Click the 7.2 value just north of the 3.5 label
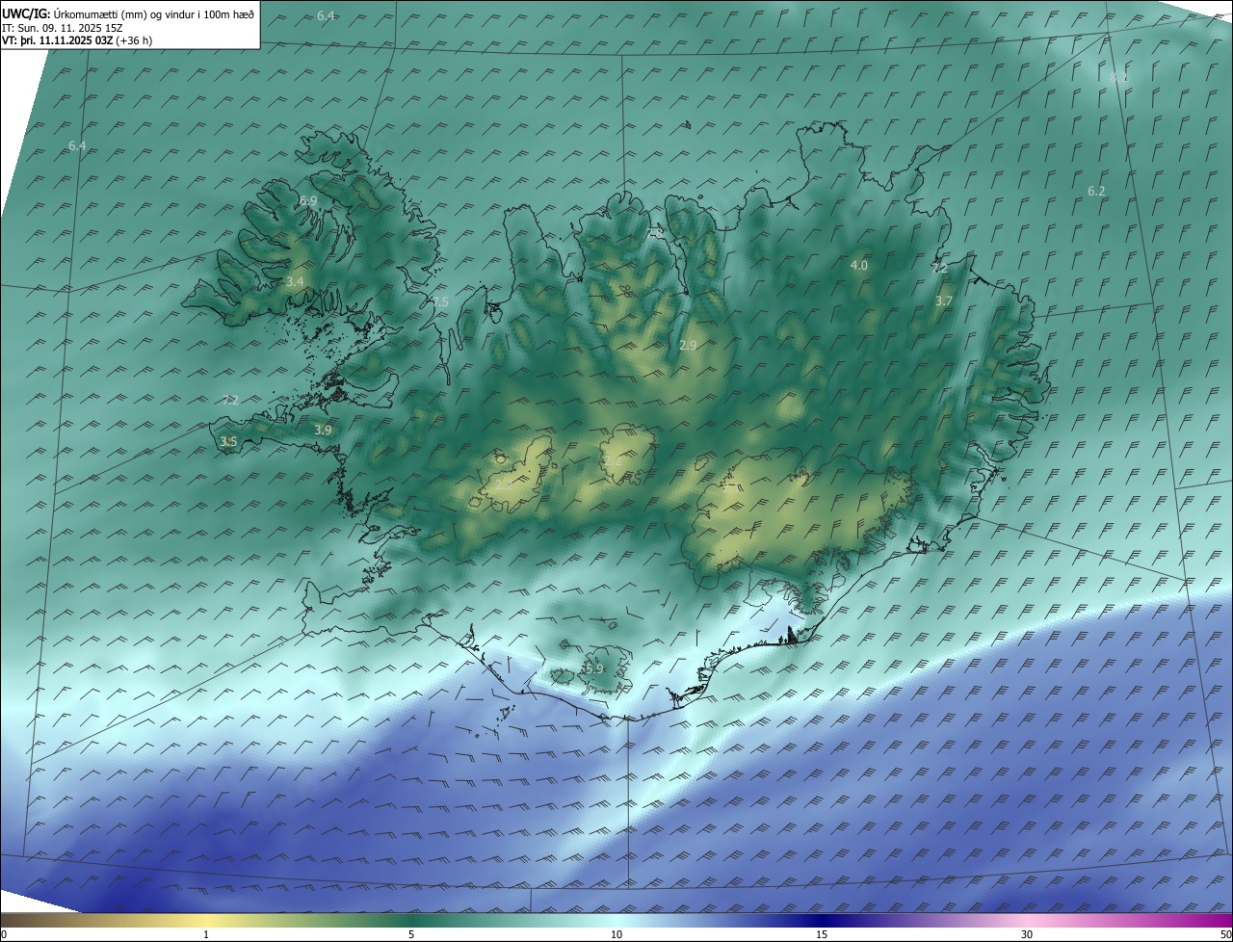 click(230, 400)
